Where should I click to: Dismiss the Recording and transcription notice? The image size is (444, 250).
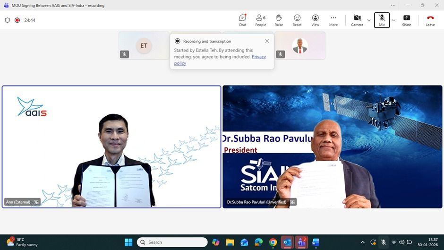[x=267, y=41]
